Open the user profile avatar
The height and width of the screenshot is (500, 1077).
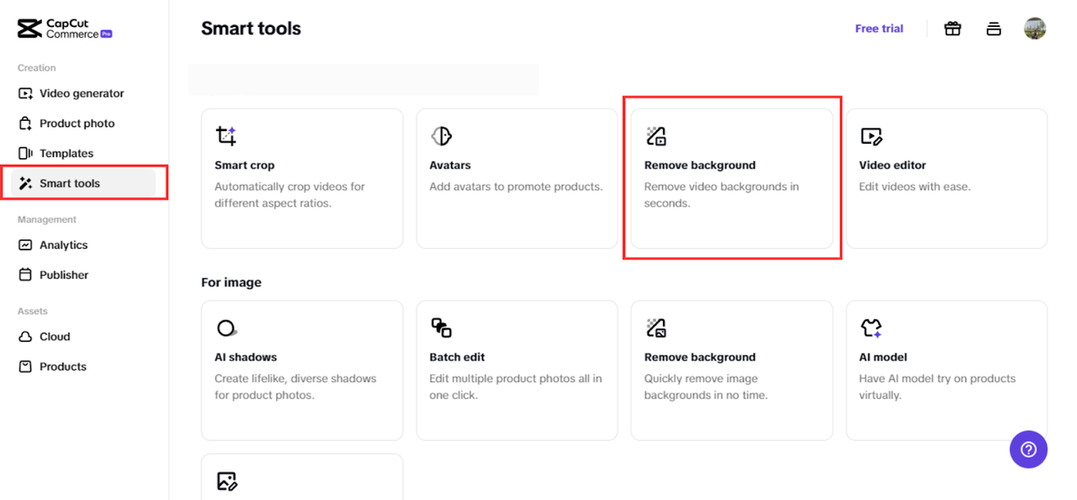click(1035, 29)
